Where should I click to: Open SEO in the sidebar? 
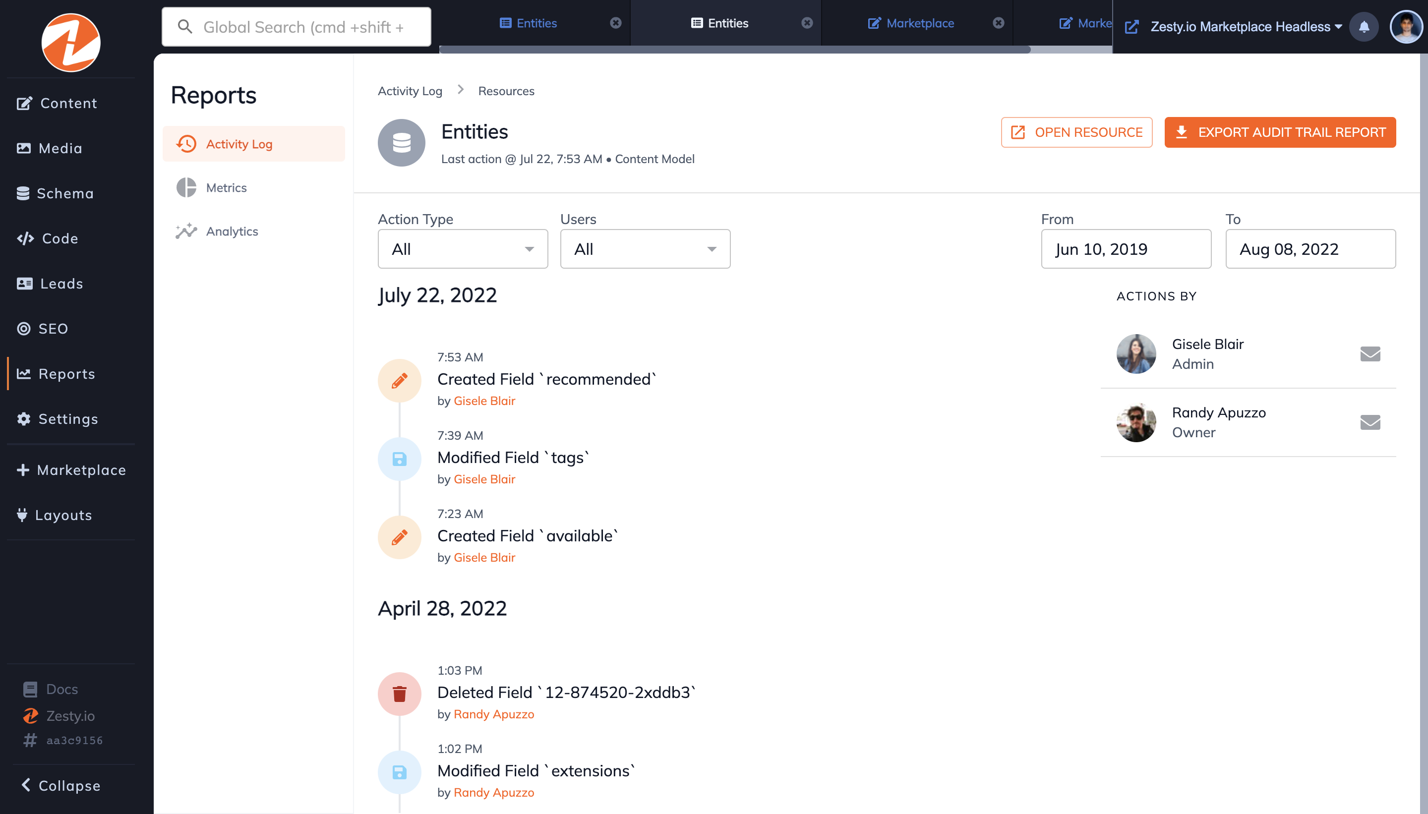tap(43, 329)
